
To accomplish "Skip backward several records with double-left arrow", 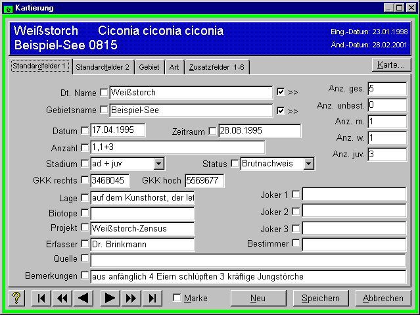I will click(x=62, y=298).
